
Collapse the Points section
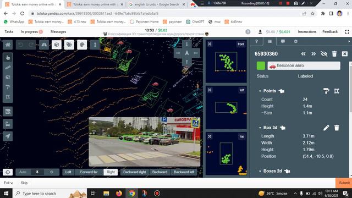tap(260, 91)
